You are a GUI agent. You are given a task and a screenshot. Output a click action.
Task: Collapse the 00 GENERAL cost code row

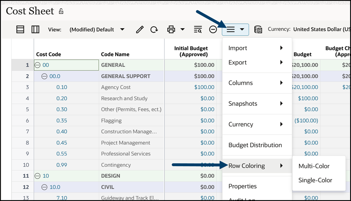click(x=37, y=65)
